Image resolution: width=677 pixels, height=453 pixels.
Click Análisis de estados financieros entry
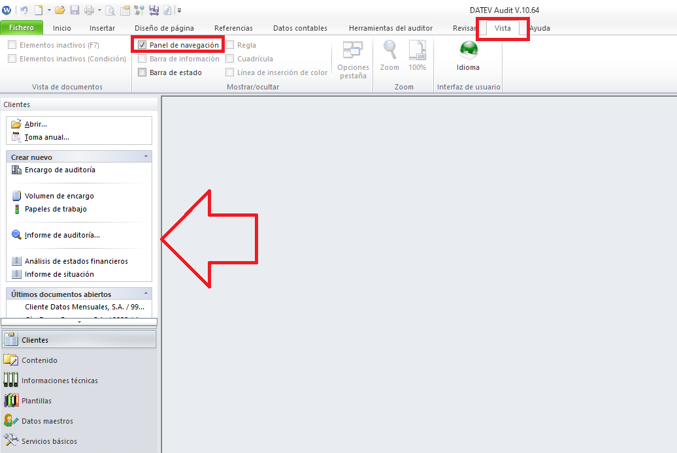76,261
